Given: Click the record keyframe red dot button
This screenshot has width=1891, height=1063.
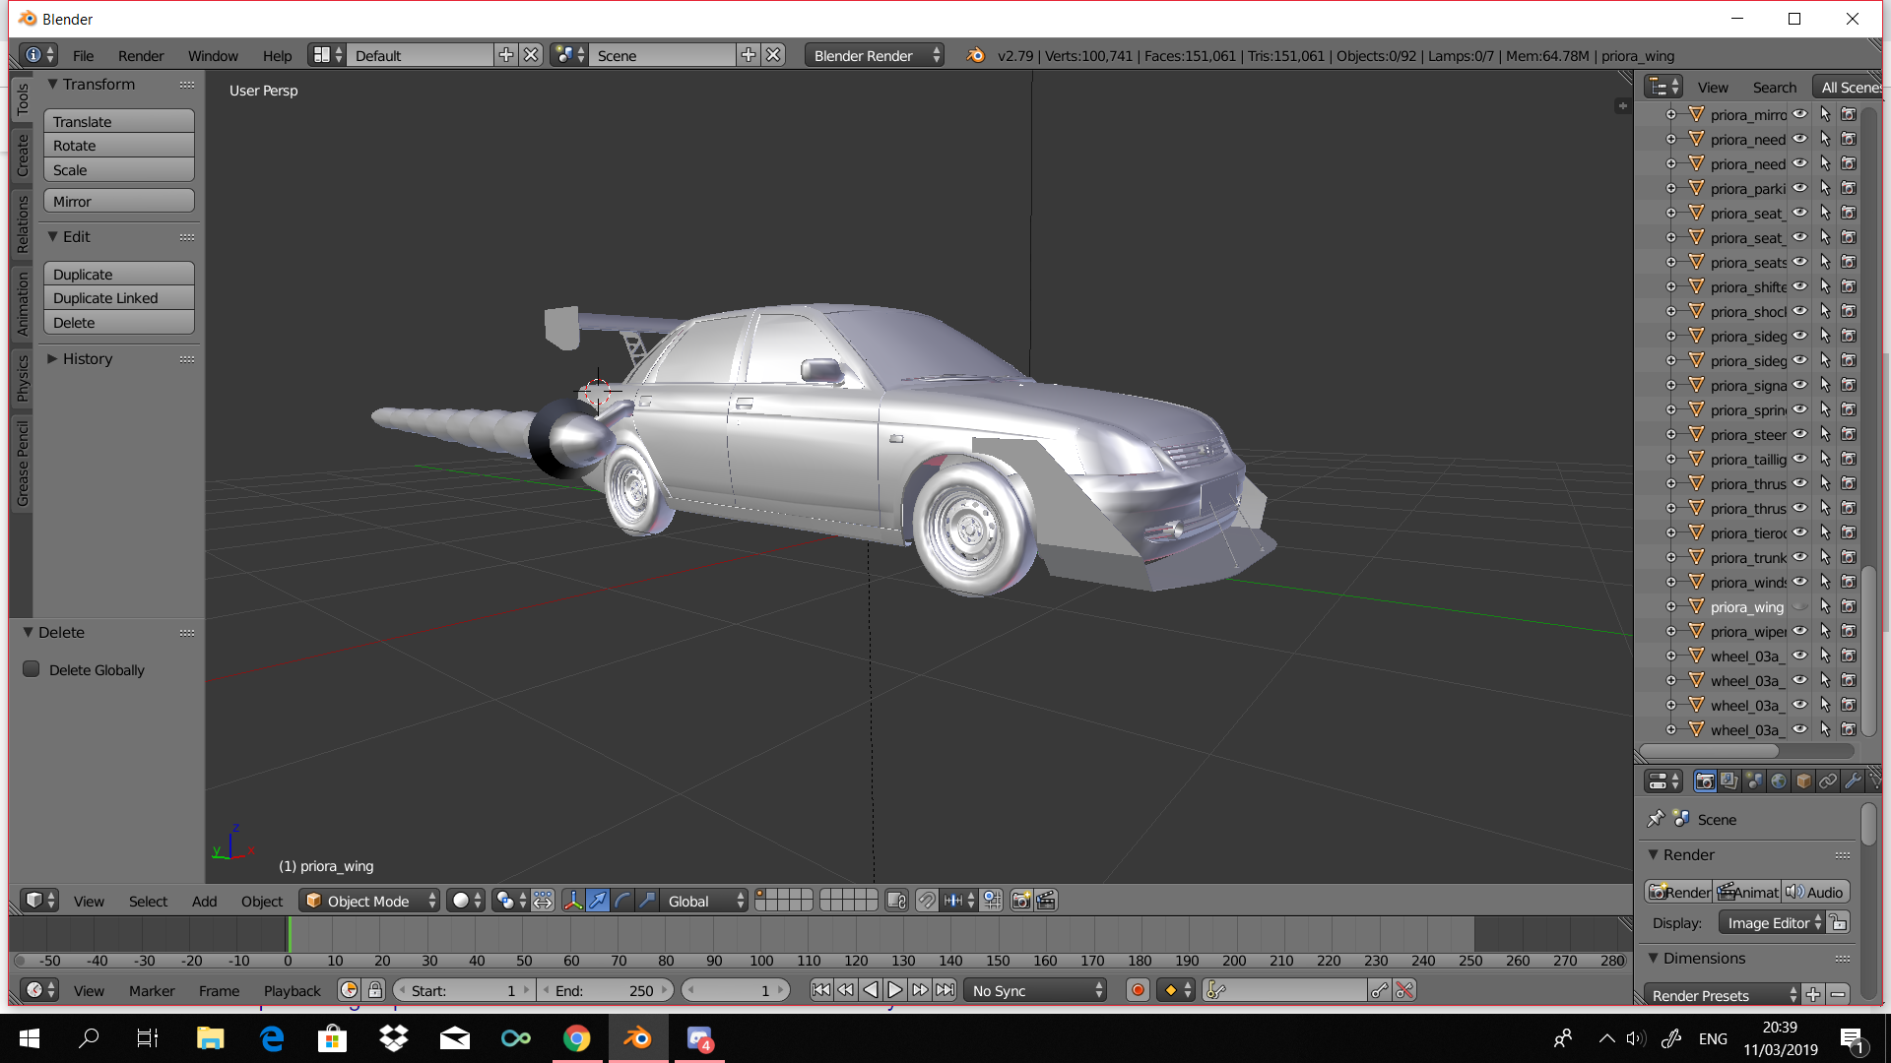Looking at the screenshot, I should (x=1138, y=990).
